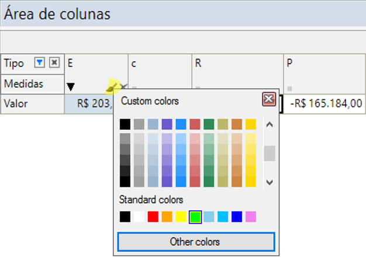
Task: Choose the standard red swatch
Action: pos(153,217)
